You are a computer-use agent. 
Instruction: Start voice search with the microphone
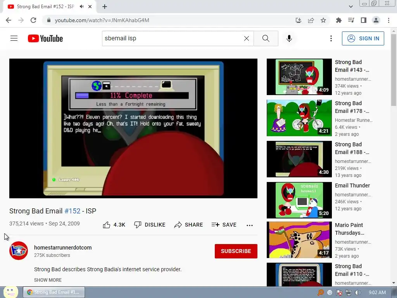click(x=289, y=38)
